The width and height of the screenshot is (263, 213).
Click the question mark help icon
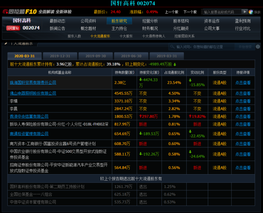click(x=258, y=47)
